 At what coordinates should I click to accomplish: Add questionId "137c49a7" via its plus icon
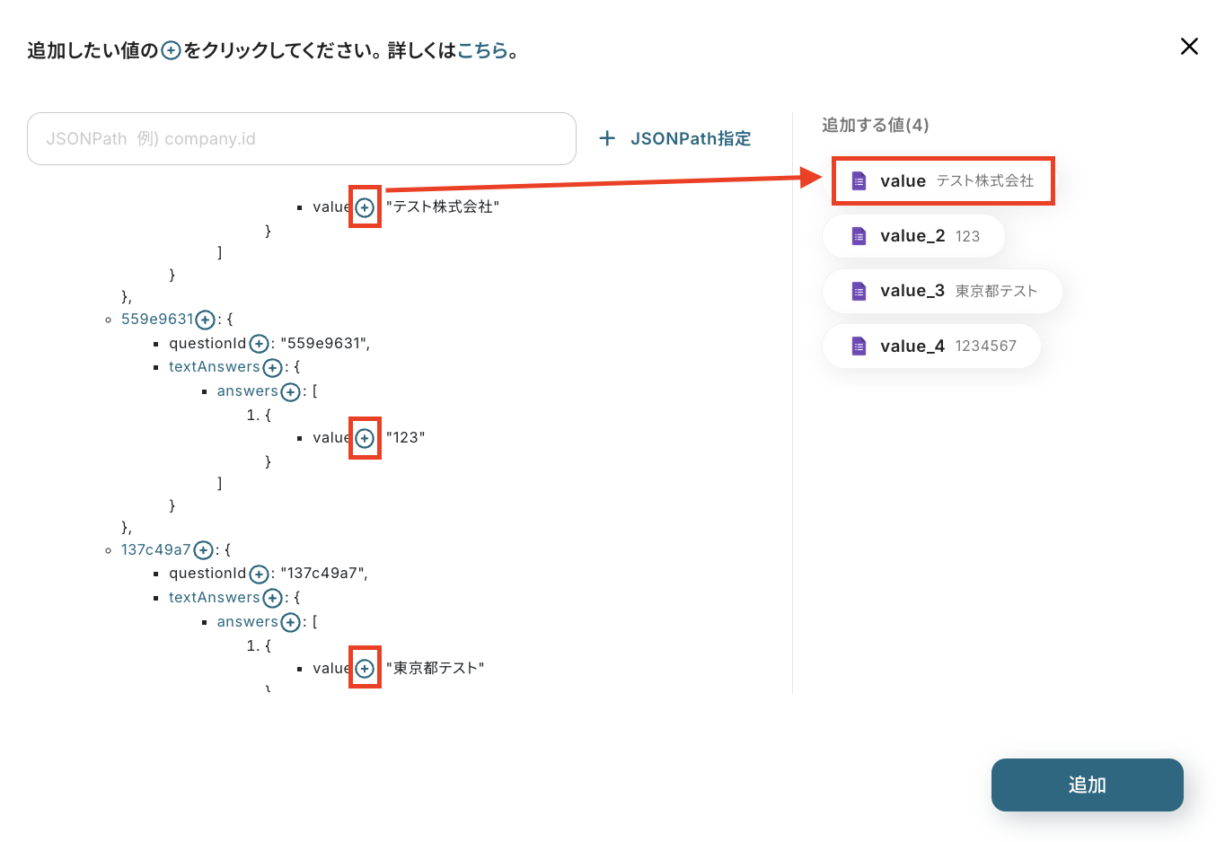[259, 574]
